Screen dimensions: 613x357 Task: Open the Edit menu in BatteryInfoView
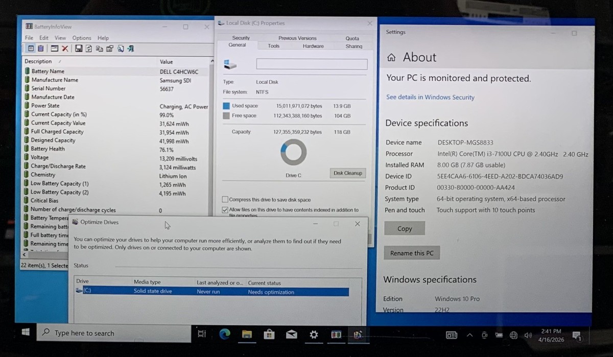44,38
